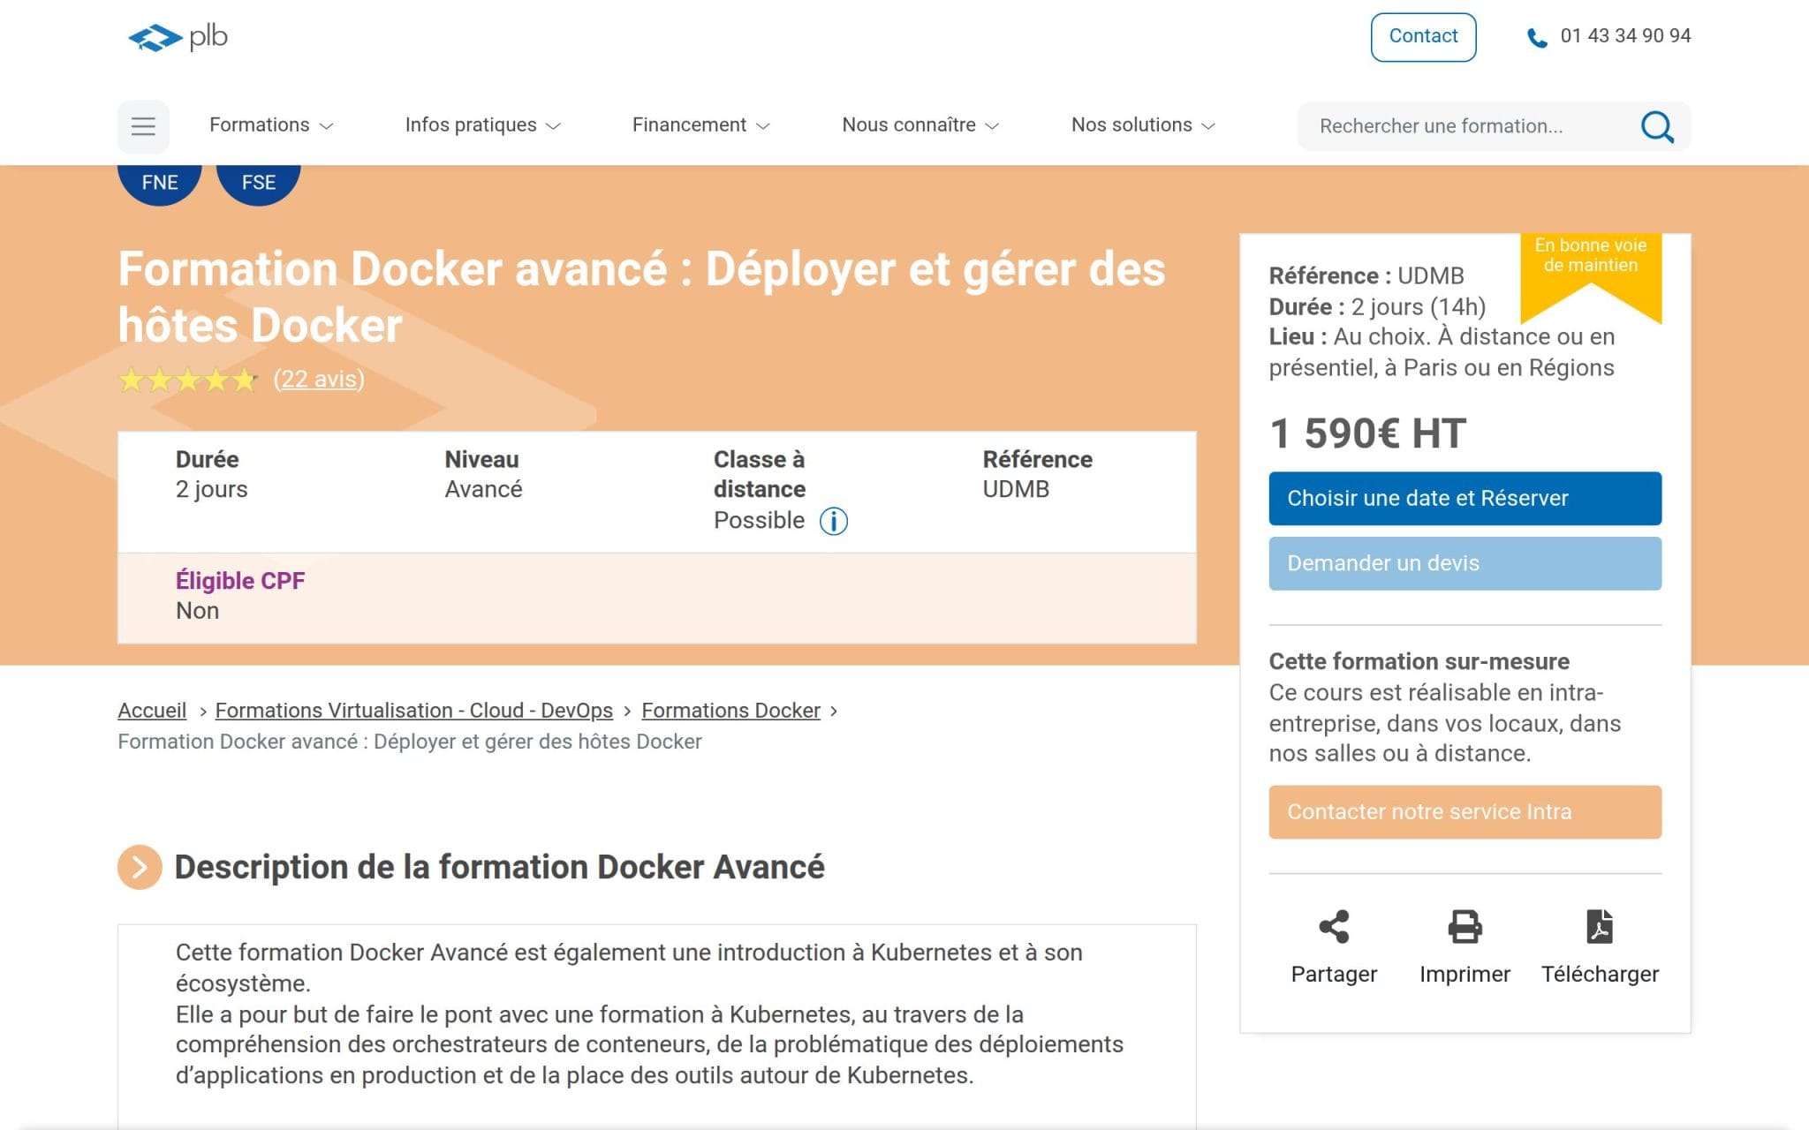
Task: Click Choisir une date et Réserver
Action: [x=1465, y=499]
